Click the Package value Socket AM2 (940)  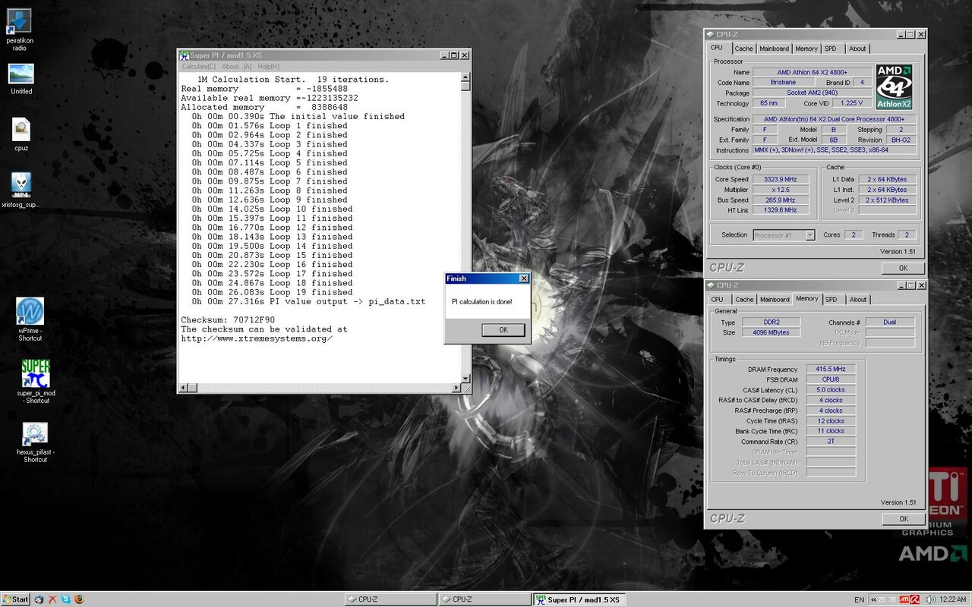click(x=812, y=93)
